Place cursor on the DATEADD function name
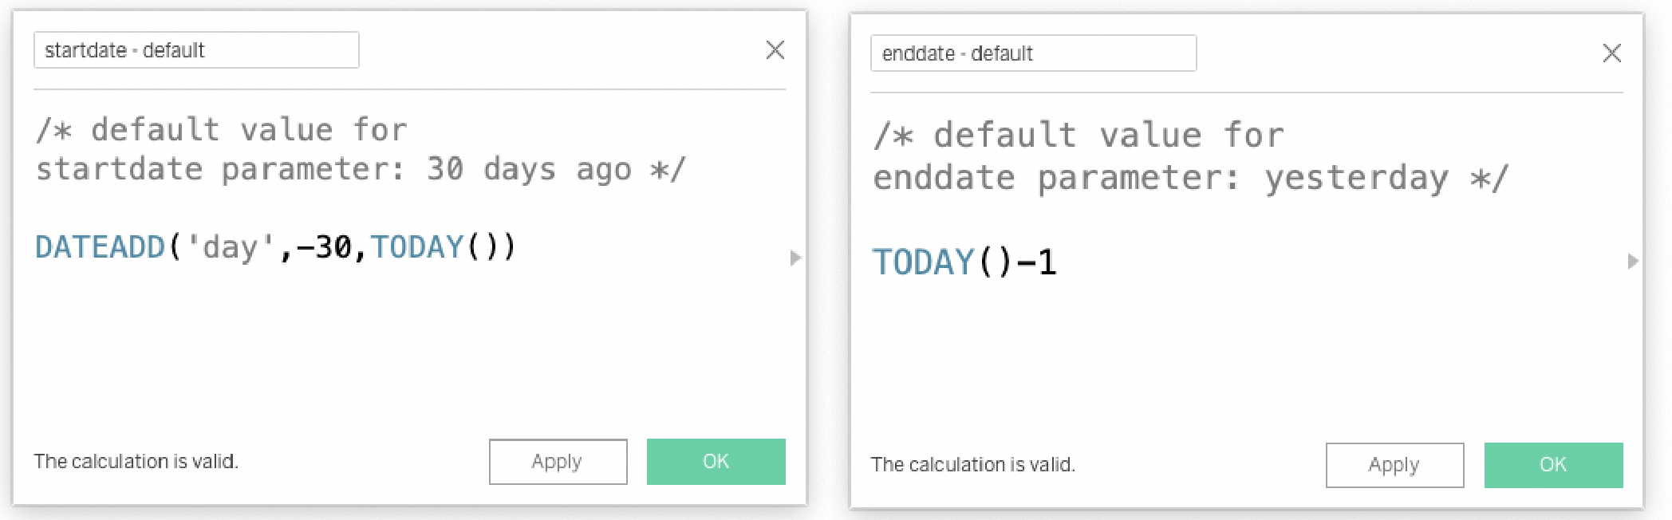This screenshot has width=1672, height=520. [x=100, y=247]
